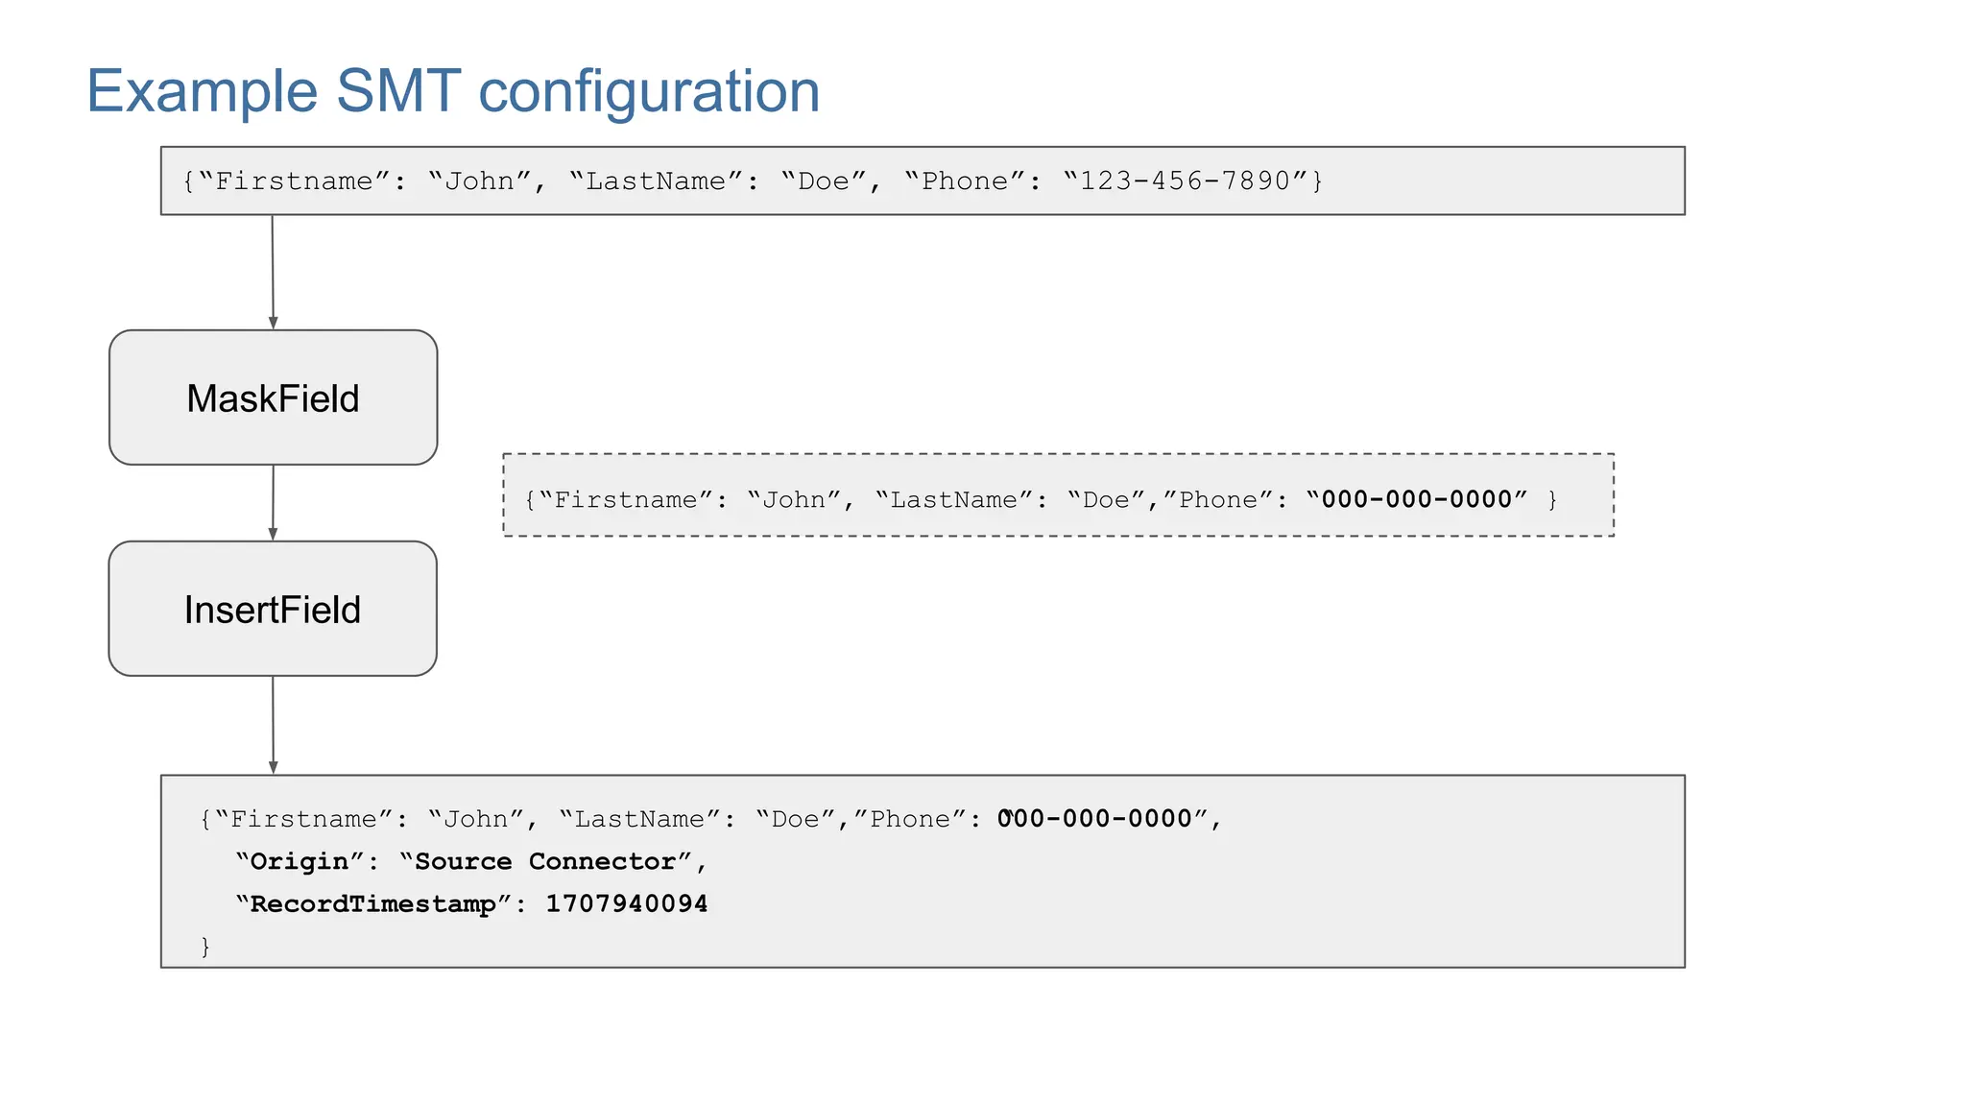Click "Phone" key in the top record
The height and width of the screenshot is (1106, 1966).
[966, 181]
